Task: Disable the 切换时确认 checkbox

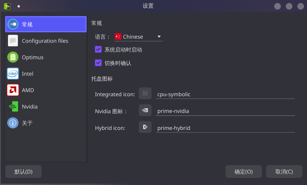Action: click(98, 63)
